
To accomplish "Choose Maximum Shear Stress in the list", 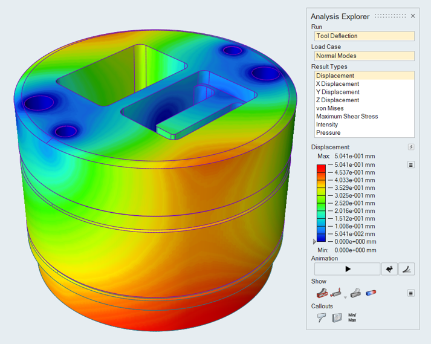I will click(346, 116).
